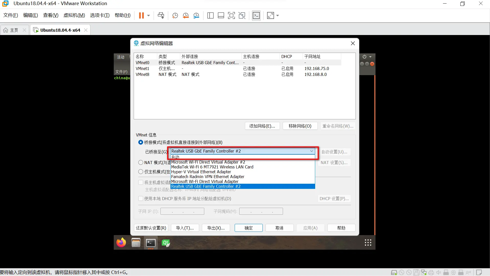Expand the stretch display options arrow
Image resolution: width=490 pixels, height=276 pixels.
pyautogui.click(x=278, y=16)
